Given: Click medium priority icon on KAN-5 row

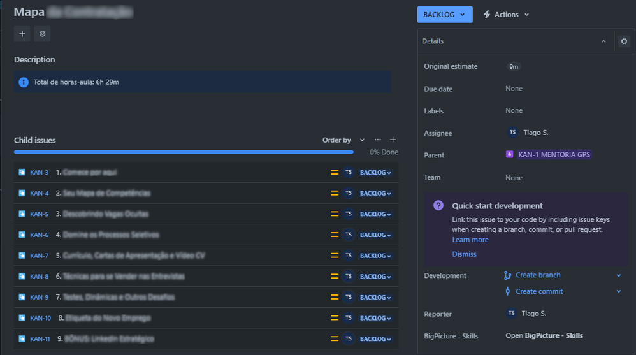Looking at the screenshot, I should pos(334,214).
